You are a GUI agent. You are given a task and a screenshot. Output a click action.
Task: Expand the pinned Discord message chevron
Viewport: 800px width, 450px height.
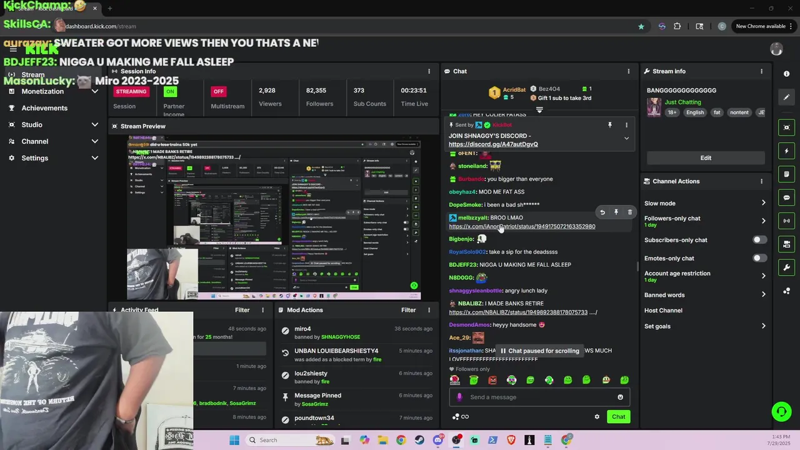pos(626,139)
